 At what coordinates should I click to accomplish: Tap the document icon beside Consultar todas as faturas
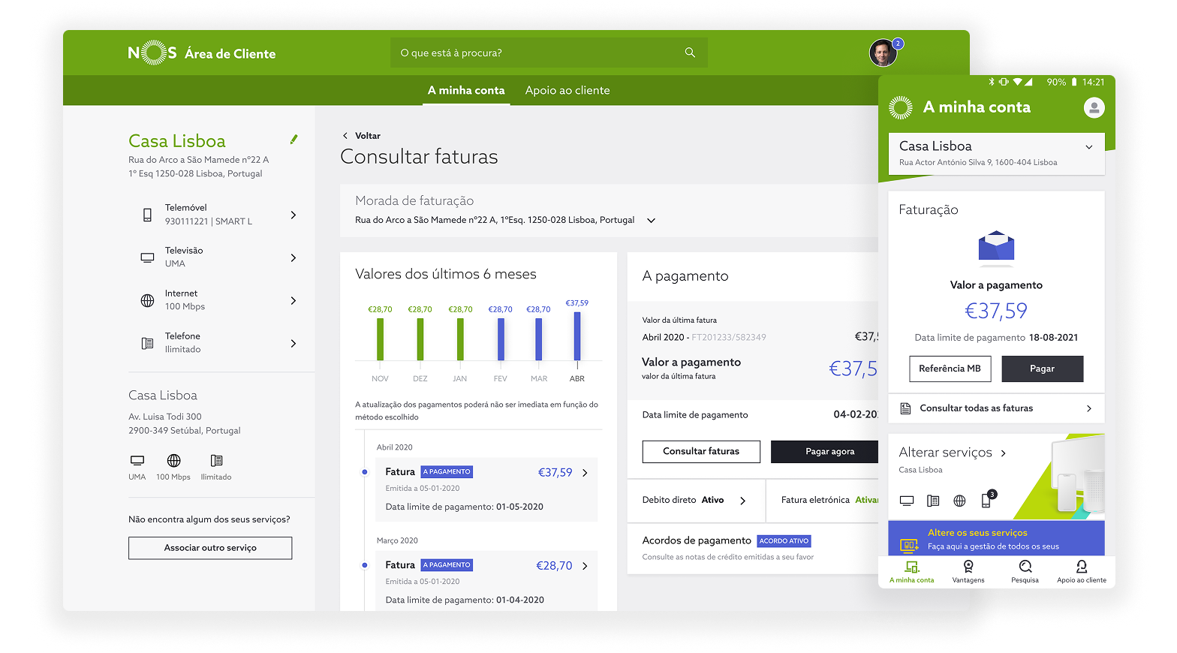point(905,408)
